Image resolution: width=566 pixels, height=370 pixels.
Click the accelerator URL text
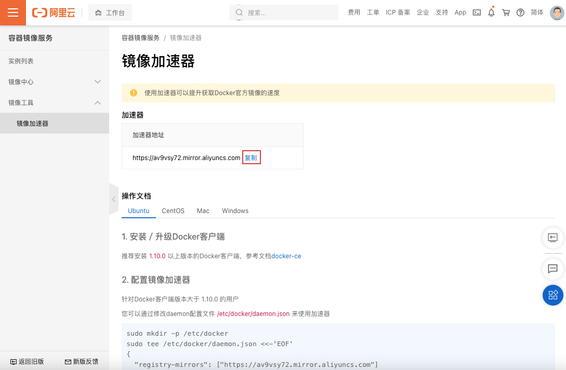click(x=186, y=158)
